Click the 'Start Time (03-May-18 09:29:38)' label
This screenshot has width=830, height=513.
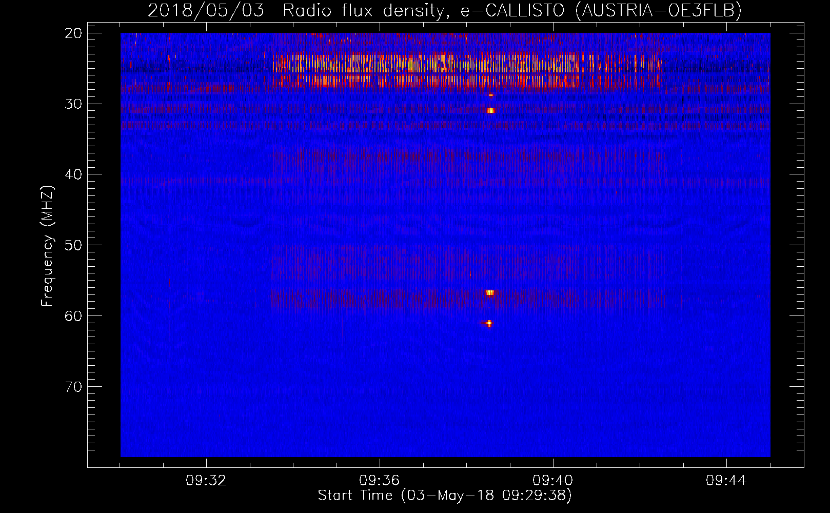444,496
